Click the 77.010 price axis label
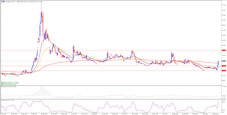Image resolution: width=227 pixels, height=115 pixels. tap(224, 5)
